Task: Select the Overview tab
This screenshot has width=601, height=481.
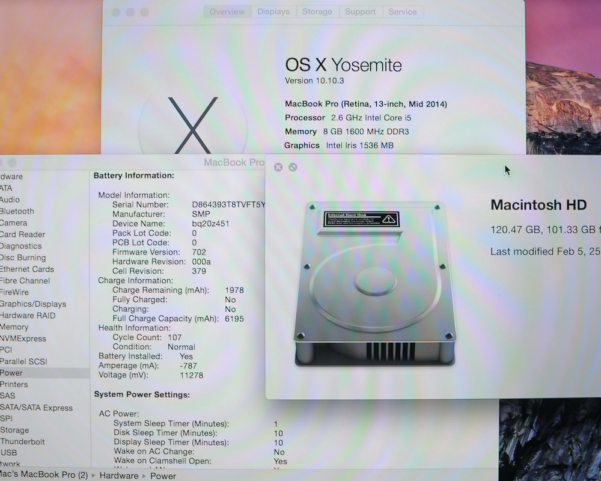Action: 227,12
